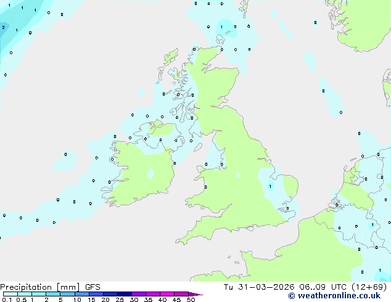Screen dimensions: 391x302
Task: Click the '50' legend scale label
Action: pos(191,300)
